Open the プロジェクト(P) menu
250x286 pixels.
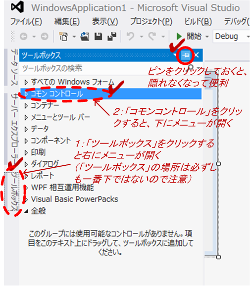pos(151,22)
